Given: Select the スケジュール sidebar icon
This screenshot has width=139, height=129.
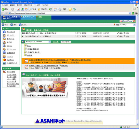Looking at the screenshot, I should (4, 49).
